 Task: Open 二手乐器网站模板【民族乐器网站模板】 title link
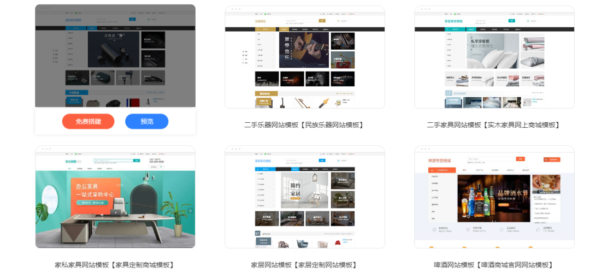point(305,125)
